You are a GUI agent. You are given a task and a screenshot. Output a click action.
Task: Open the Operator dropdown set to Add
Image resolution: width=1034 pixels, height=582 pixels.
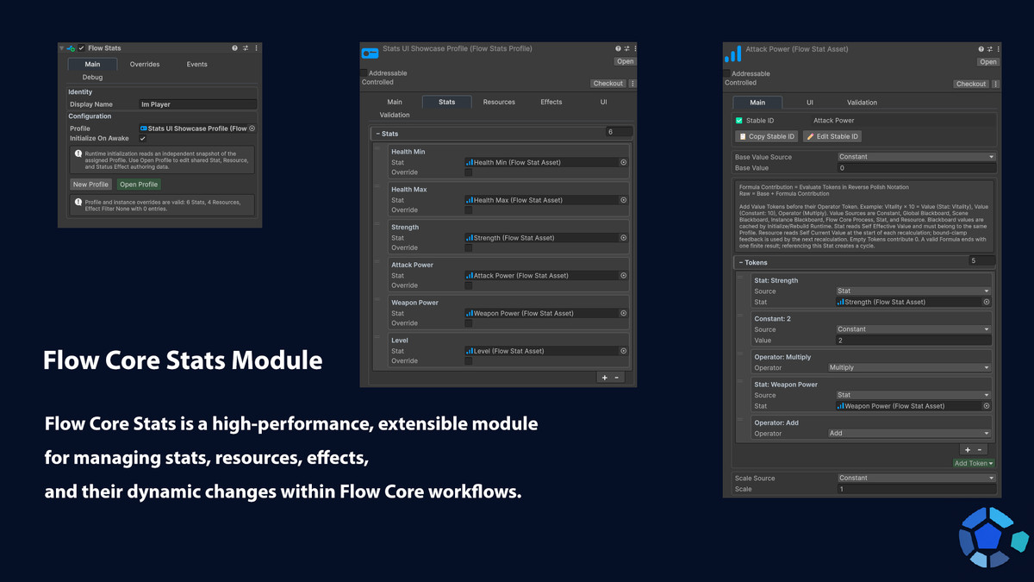click(x=909, y=434)
